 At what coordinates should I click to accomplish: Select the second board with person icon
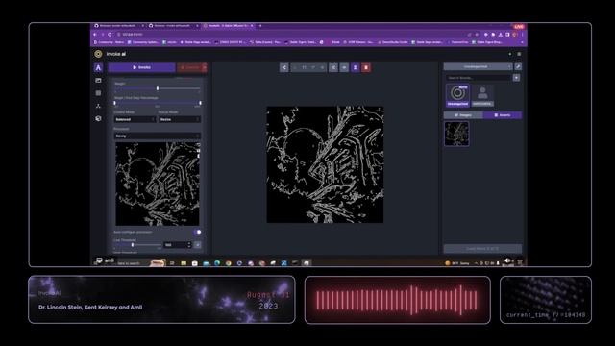482,95
